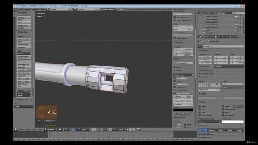Open the Merge dropdown
Viewport: 258px width, 145px height.
[24, 96]
